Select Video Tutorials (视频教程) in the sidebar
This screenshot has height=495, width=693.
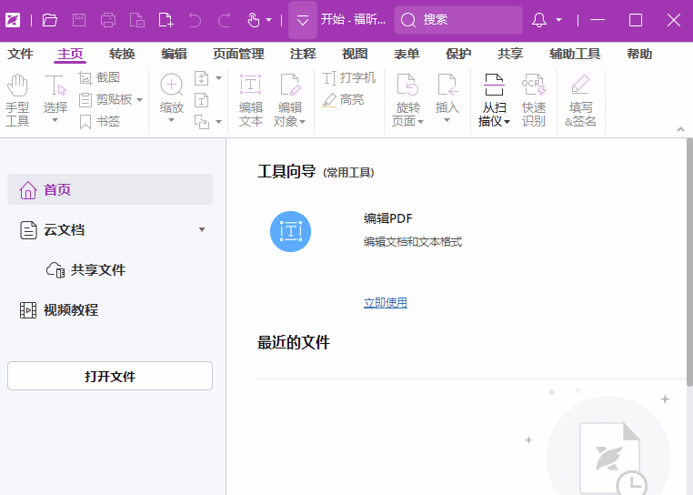pyautogui.click(x=70, y=310)
